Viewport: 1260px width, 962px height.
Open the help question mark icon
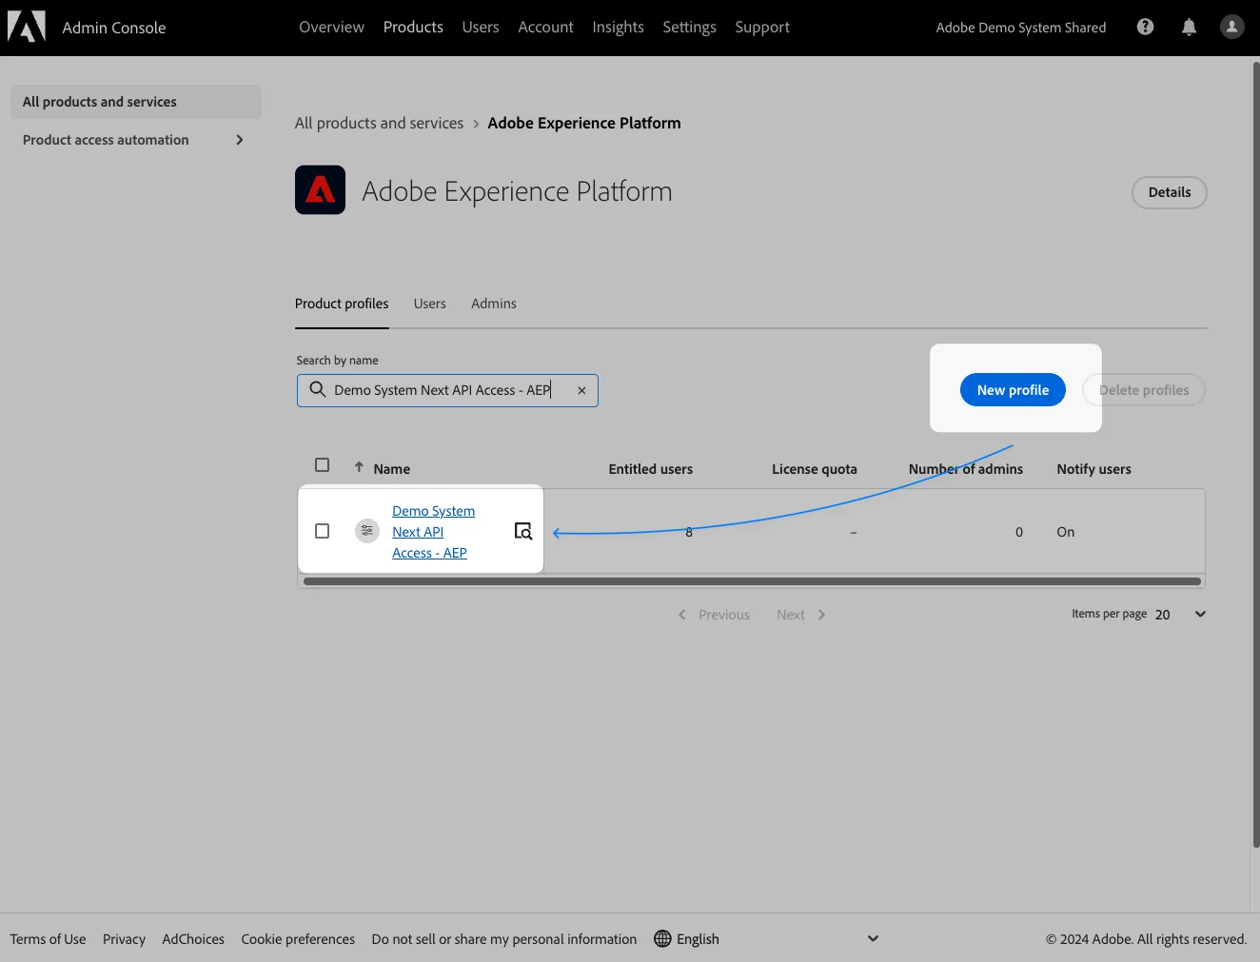1145,27
